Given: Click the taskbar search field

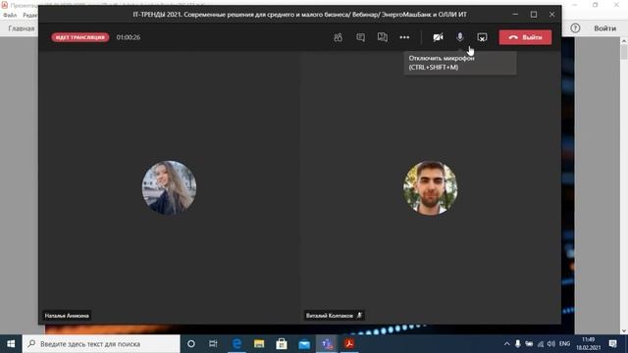Looking at the screenshot, I should click(101, 344).
